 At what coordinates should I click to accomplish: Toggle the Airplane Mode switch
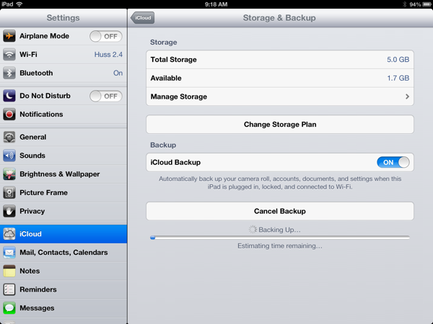point(105,36)
